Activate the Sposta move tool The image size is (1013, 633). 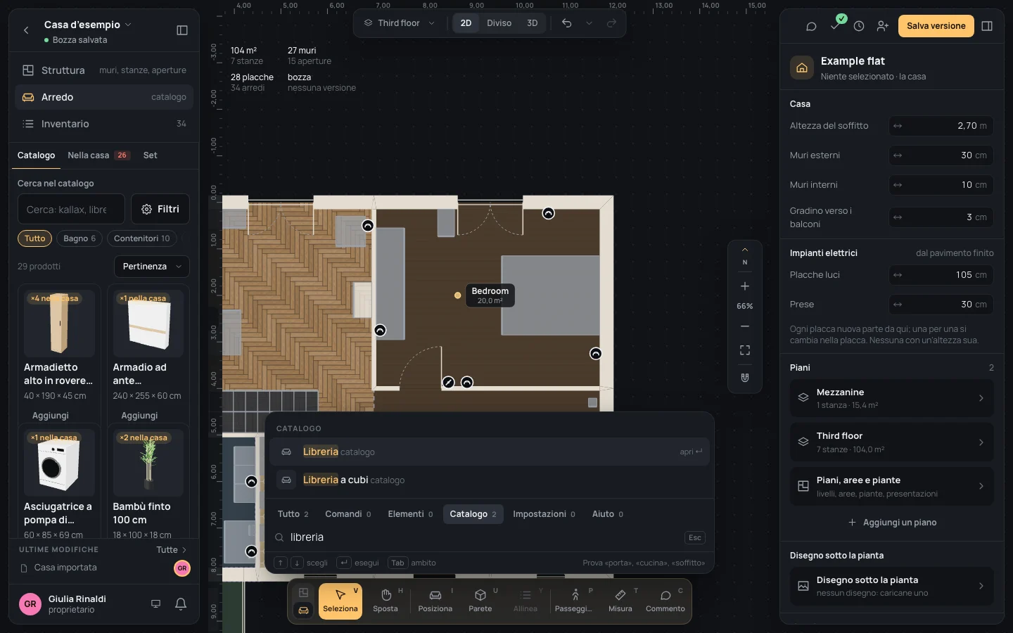tap(386, 601)
